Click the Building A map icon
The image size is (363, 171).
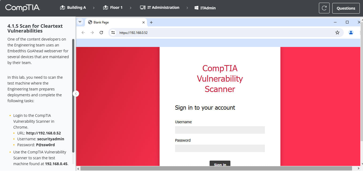[x=62, y=7]
